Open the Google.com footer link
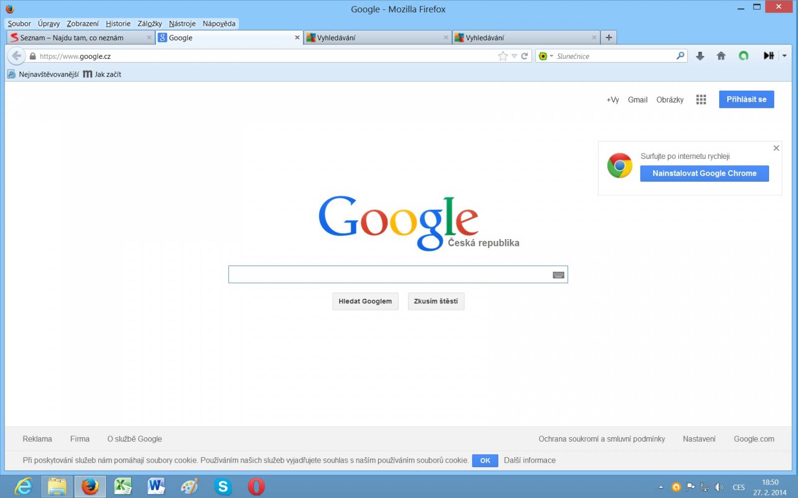Screen dimensions: 798x498 tap(754, 439)
